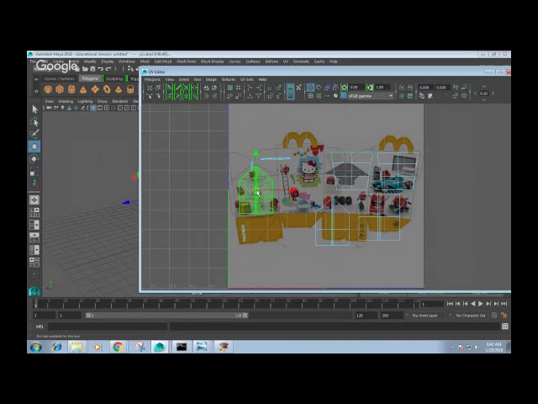Open the No Character Set dropdown
Screen dimensions: 538x404
coord(471,316)
